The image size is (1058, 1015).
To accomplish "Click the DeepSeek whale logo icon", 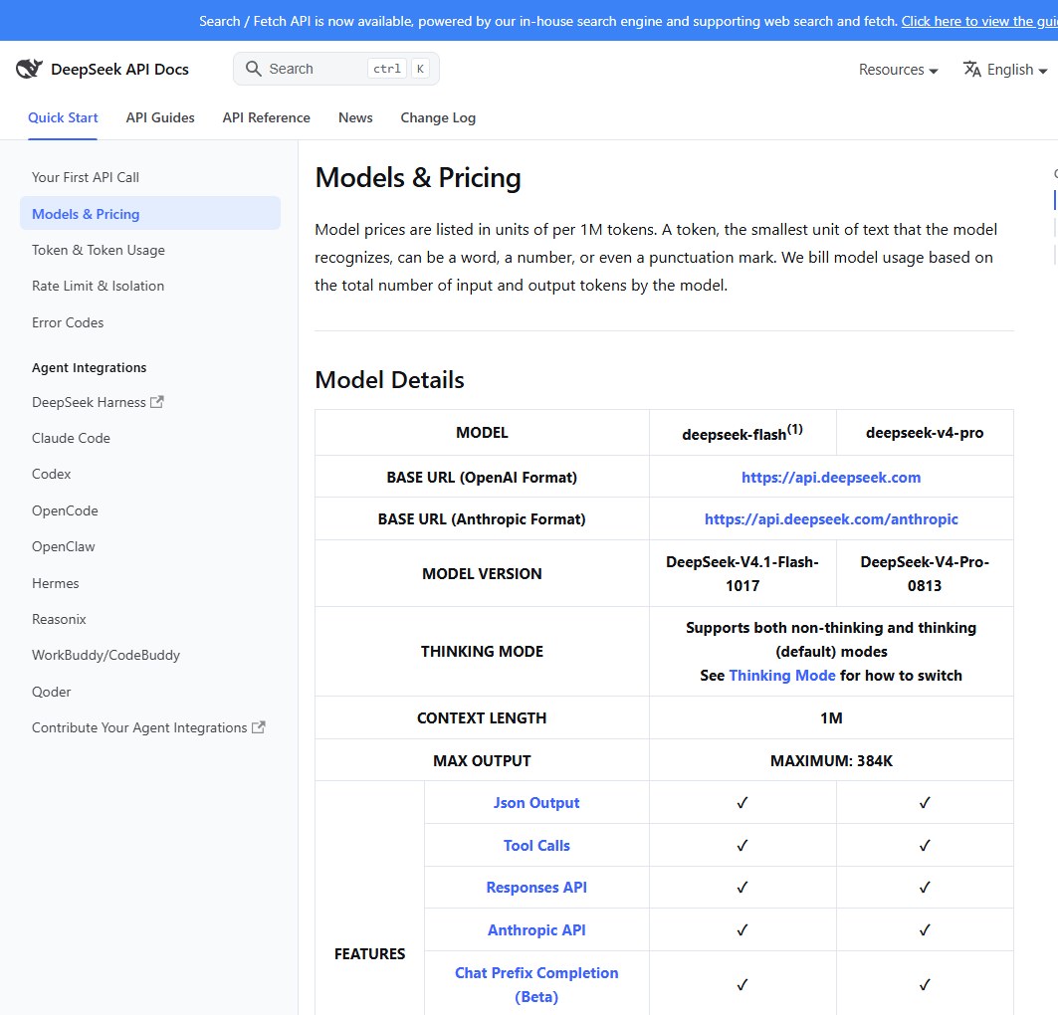I will pyautogui.click(x=29, y=69).
